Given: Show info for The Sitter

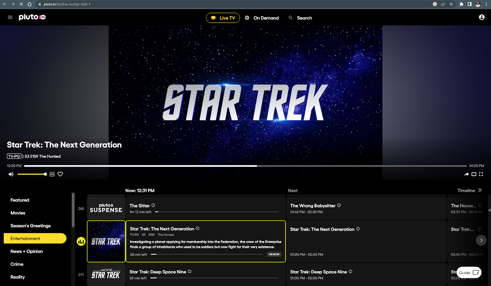Looking at the screenshot, I should pyautogui.click(x=153, y=205).
